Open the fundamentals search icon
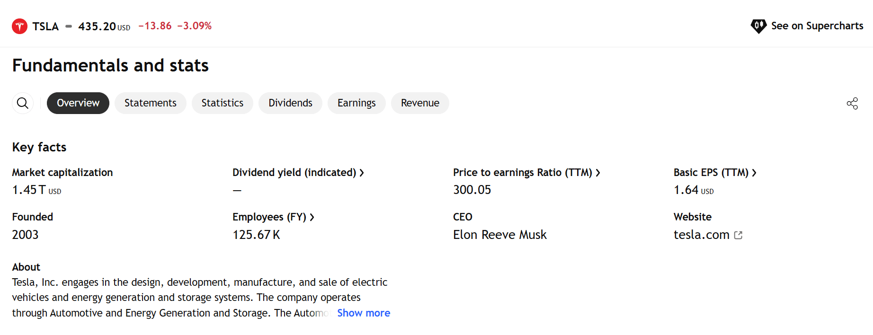The height and width of the screenshot is (335, 873). 23,103
